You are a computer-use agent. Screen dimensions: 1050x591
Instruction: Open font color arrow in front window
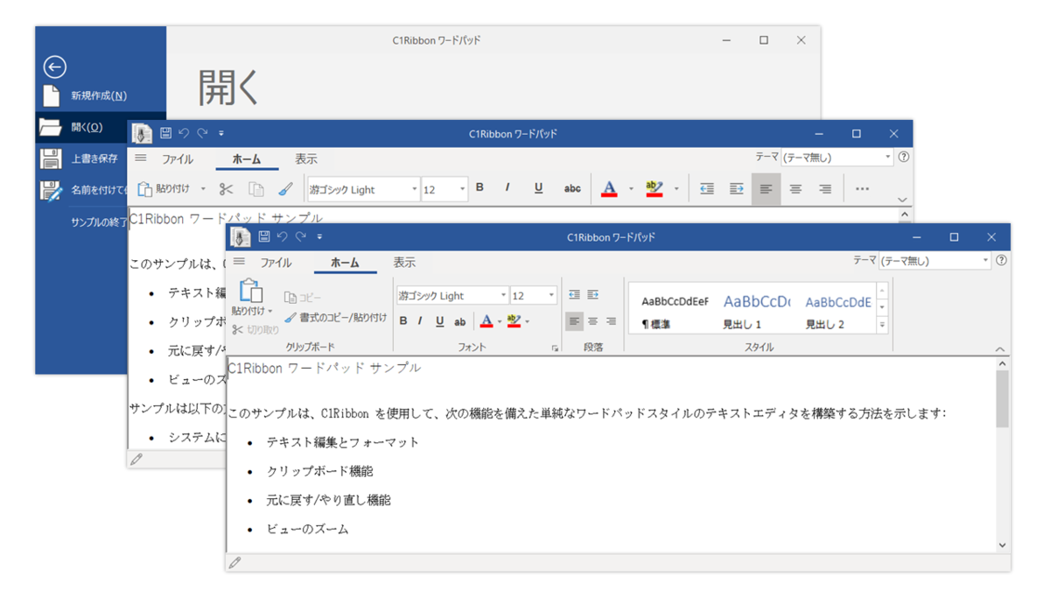tap(500, 321)
